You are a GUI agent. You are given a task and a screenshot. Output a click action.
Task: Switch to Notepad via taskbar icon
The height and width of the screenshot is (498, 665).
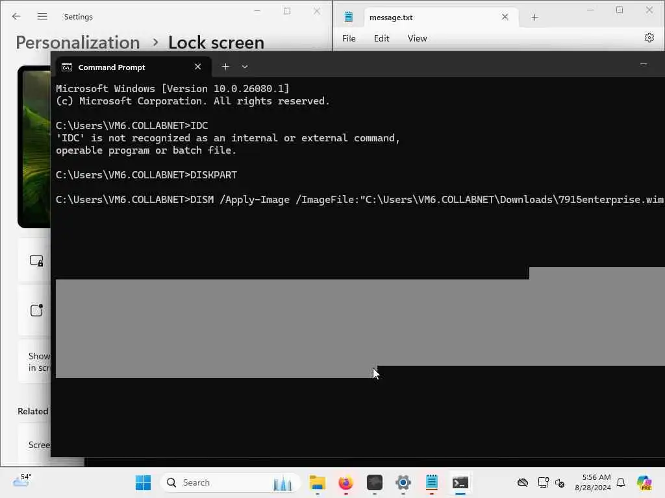tap(431, 482)
